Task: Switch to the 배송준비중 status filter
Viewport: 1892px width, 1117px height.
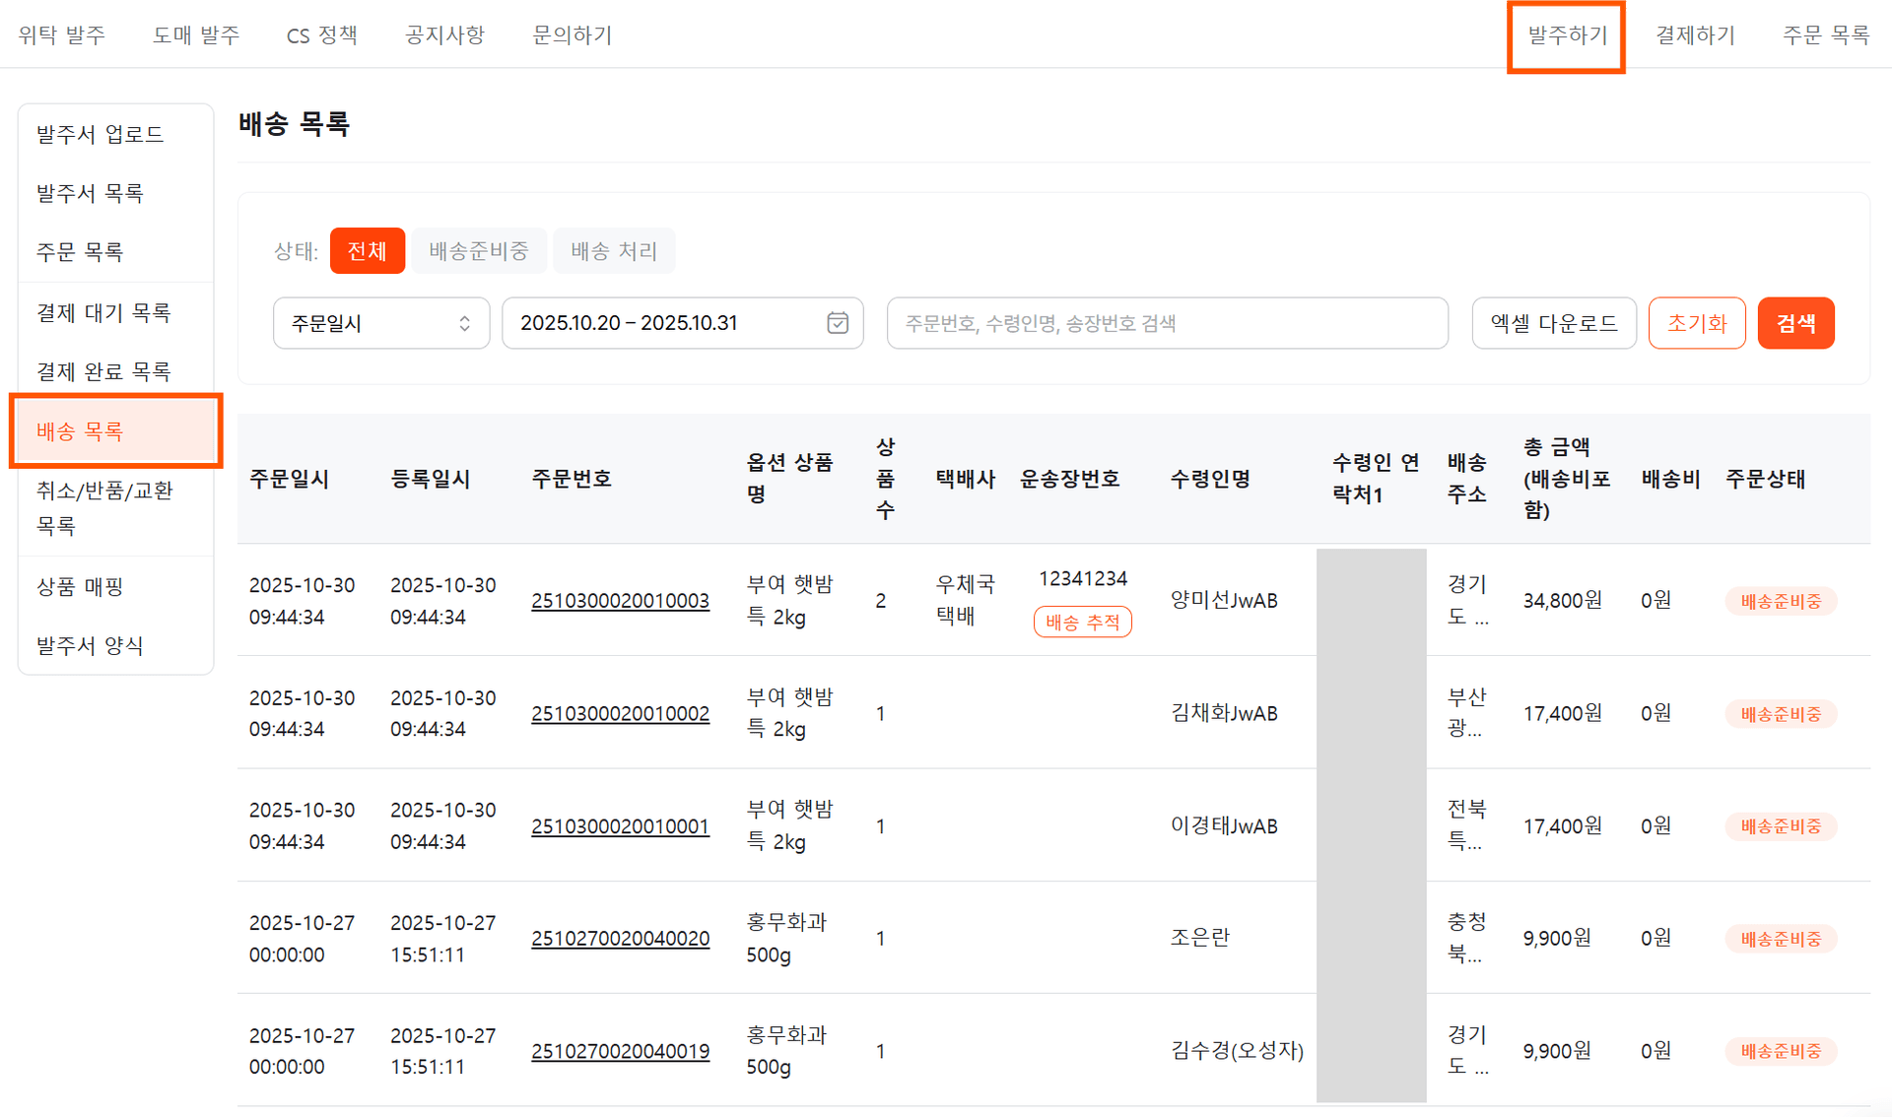Action: (479, 250)
